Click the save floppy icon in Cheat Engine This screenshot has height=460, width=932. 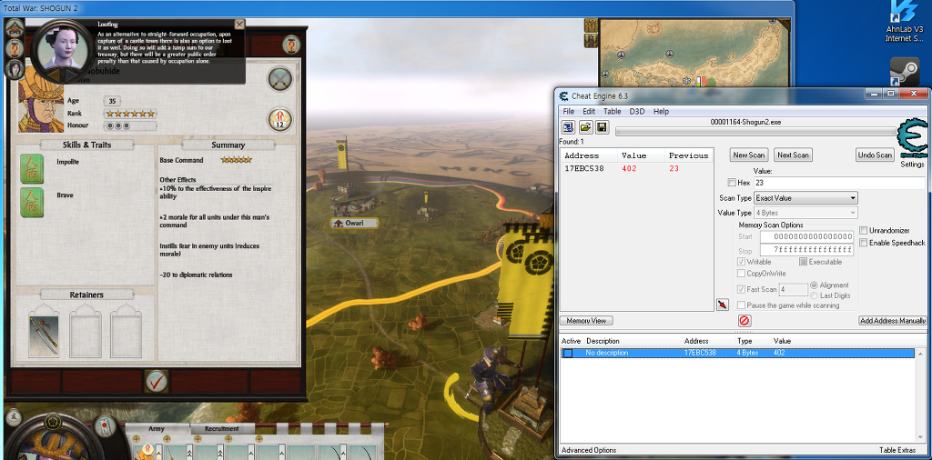coord(603,127)
